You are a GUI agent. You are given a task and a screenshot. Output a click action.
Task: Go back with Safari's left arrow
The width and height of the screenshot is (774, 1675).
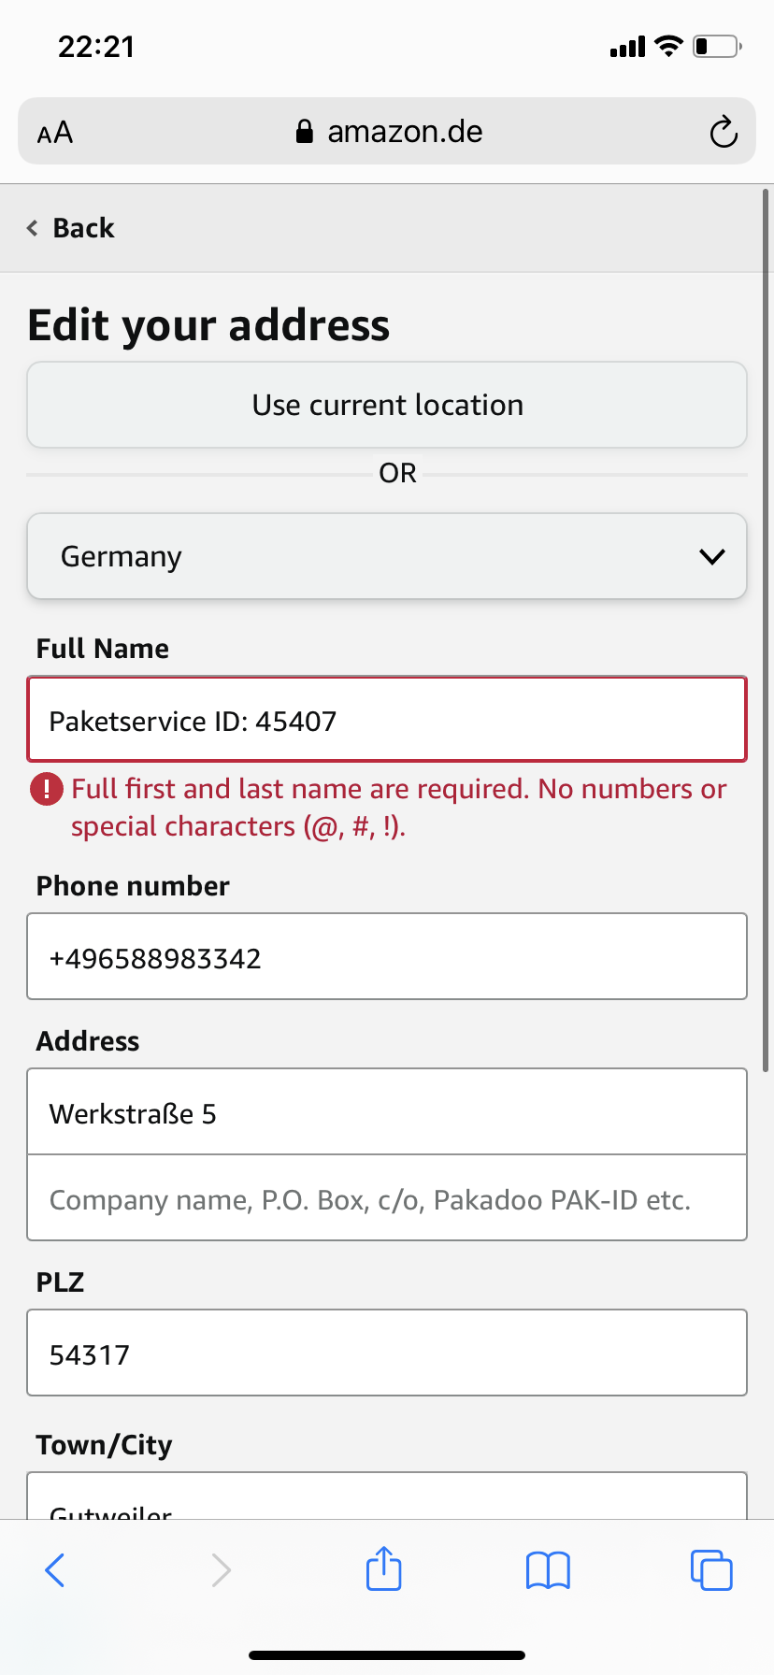(x=55, y=1569)
